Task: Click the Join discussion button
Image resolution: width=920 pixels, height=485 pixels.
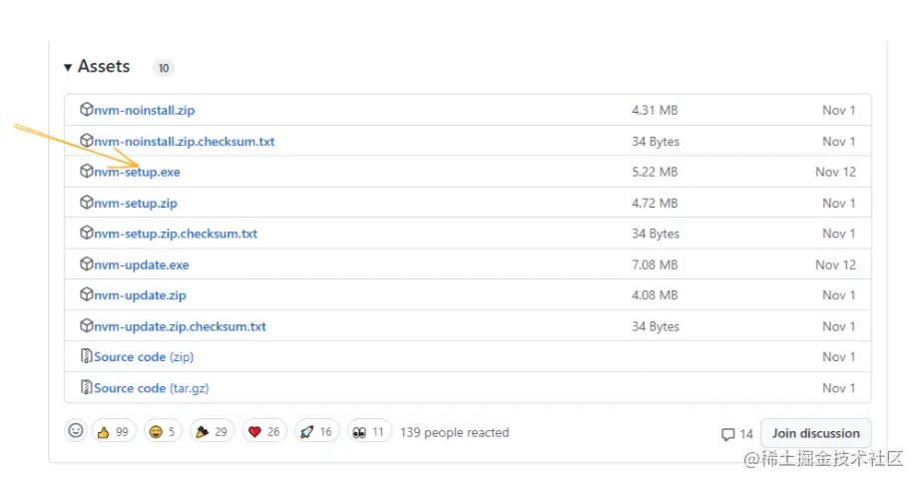Action: [815, 433]
